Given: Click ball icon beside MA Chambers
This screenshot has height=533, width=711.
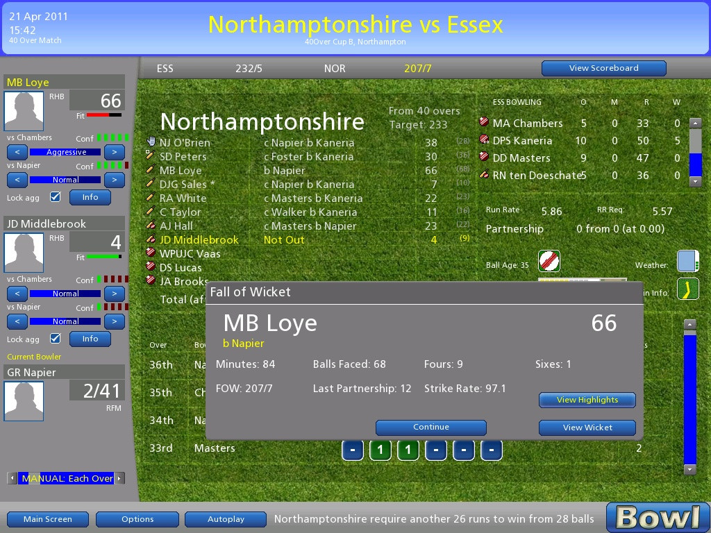Looking at the screenshot, I should [484, 121].
